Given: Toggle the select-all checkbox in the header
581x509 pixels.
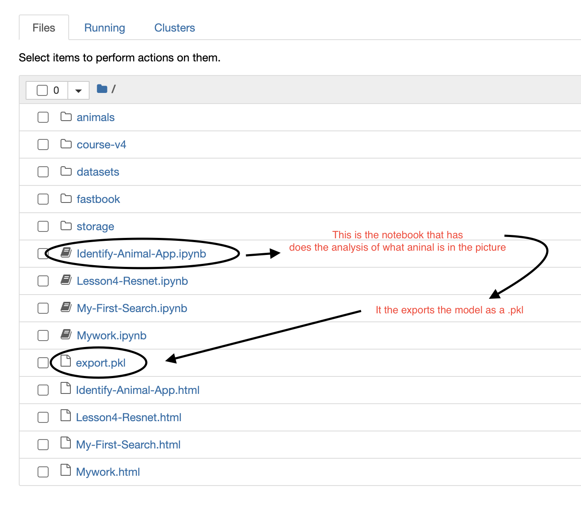Looking at the screenshot, I should (42, 90).
